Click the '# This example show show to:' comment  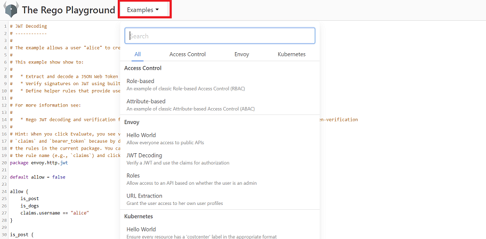coord(47,62)
